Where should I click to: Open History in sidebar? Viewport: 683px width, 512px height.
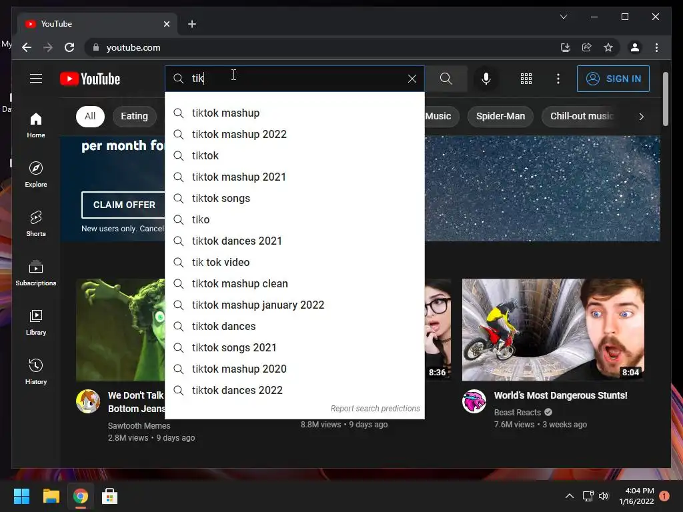click(36, 371)
